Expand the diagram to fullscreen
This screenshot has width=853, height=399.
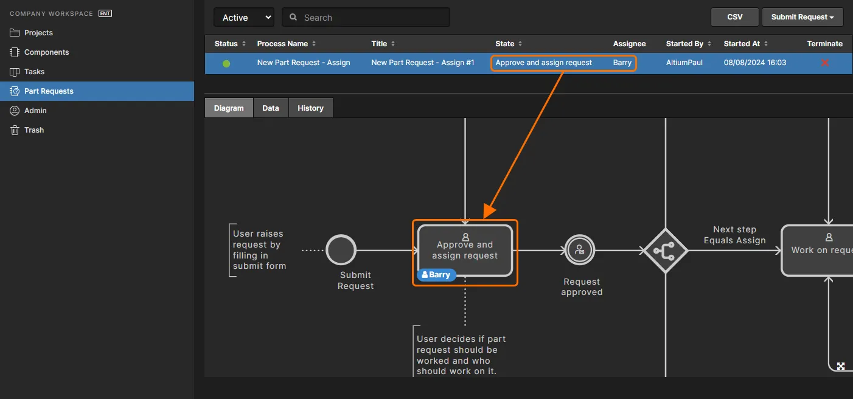[840, 366]
